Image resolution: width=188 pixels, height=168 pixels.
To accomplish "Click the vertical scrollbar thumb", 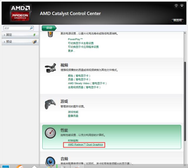I will [185, 101].
